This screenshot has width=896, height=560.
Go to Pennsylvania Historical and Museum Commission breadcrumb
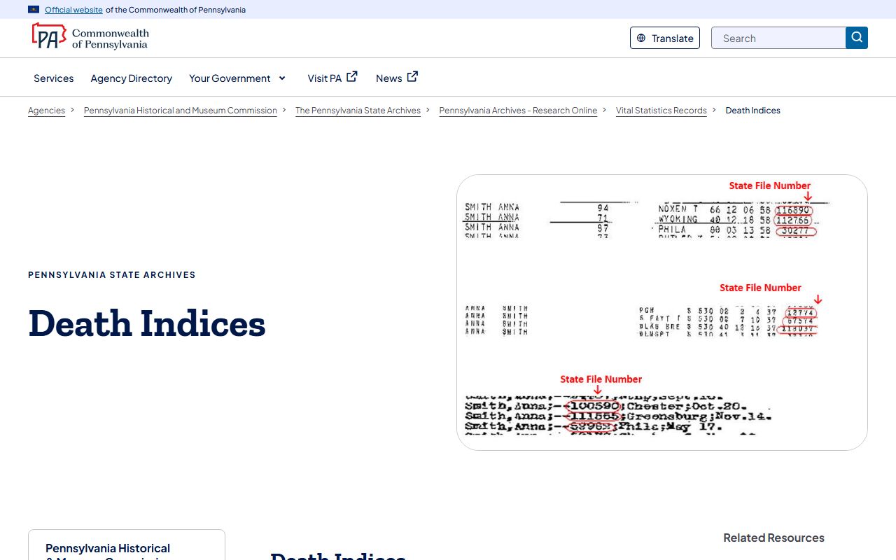coord(181,111)
